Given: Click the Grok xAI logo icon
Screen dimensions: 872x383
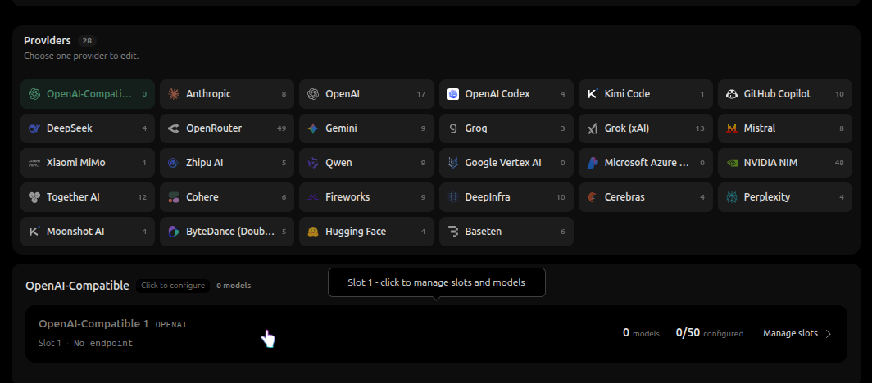Looking at the screenshot, I should pos(593,128).
